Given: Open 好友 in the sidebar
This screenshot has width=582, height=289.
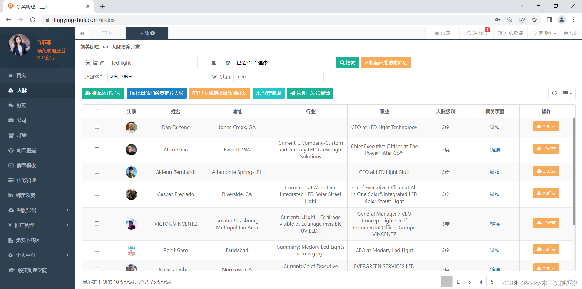Looking at the screenshot, I should pyautogui.click(x=38, y=105).
